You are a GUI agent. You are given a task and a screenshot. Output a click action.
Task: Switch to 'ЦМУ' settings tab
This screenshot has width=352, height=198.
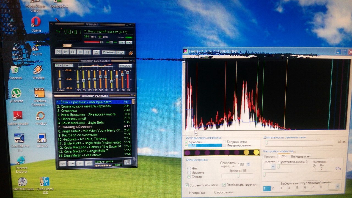[283, 156]
